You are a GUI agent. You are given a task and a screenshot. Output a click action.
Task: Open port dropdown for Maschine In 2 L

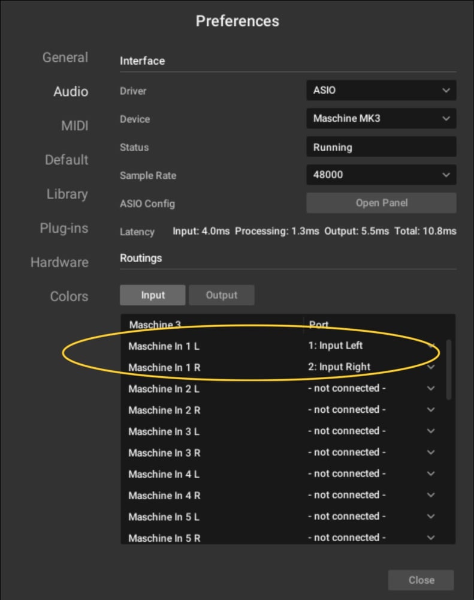pos(431,388)
